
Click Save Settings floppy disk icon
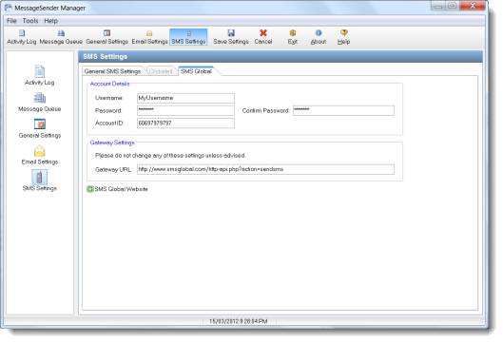(231, 33)
